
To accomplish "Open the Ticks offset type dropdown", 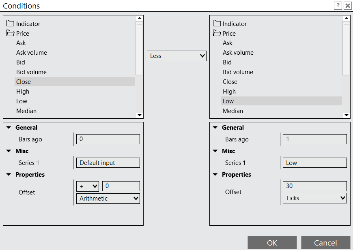I will point(314,198).
